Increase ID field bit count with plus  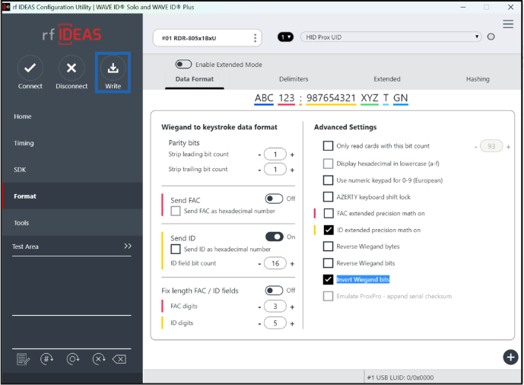point(292,264)
